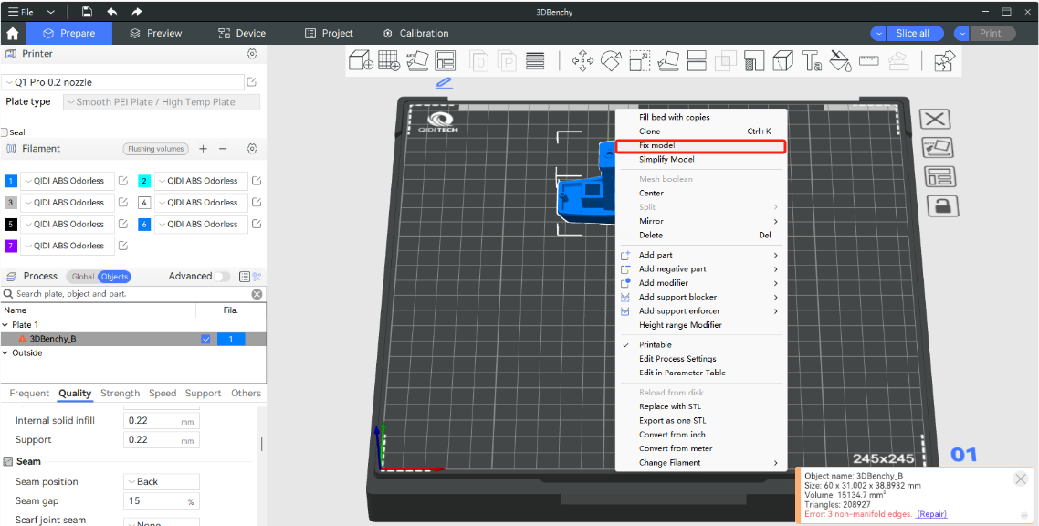Viewport: 1039px width, 526px height.
Task: Click the Assembly view puzzle icon
Action: (944, 61)
